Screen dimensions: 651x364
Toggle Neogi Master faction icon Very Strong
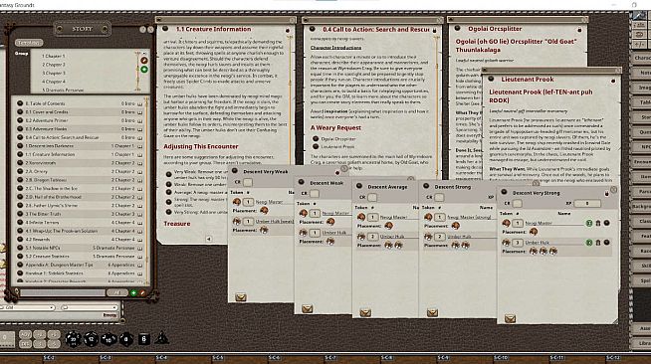[588, 223]
